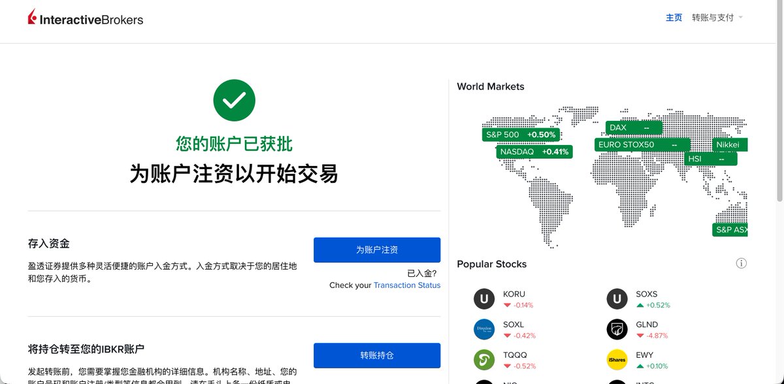
Task: Click the Popular Stocks info icon
Action: (x=741, y=264)
